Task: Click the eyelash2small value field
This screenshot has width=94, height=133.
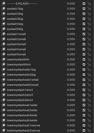Action: coord(71,39)
